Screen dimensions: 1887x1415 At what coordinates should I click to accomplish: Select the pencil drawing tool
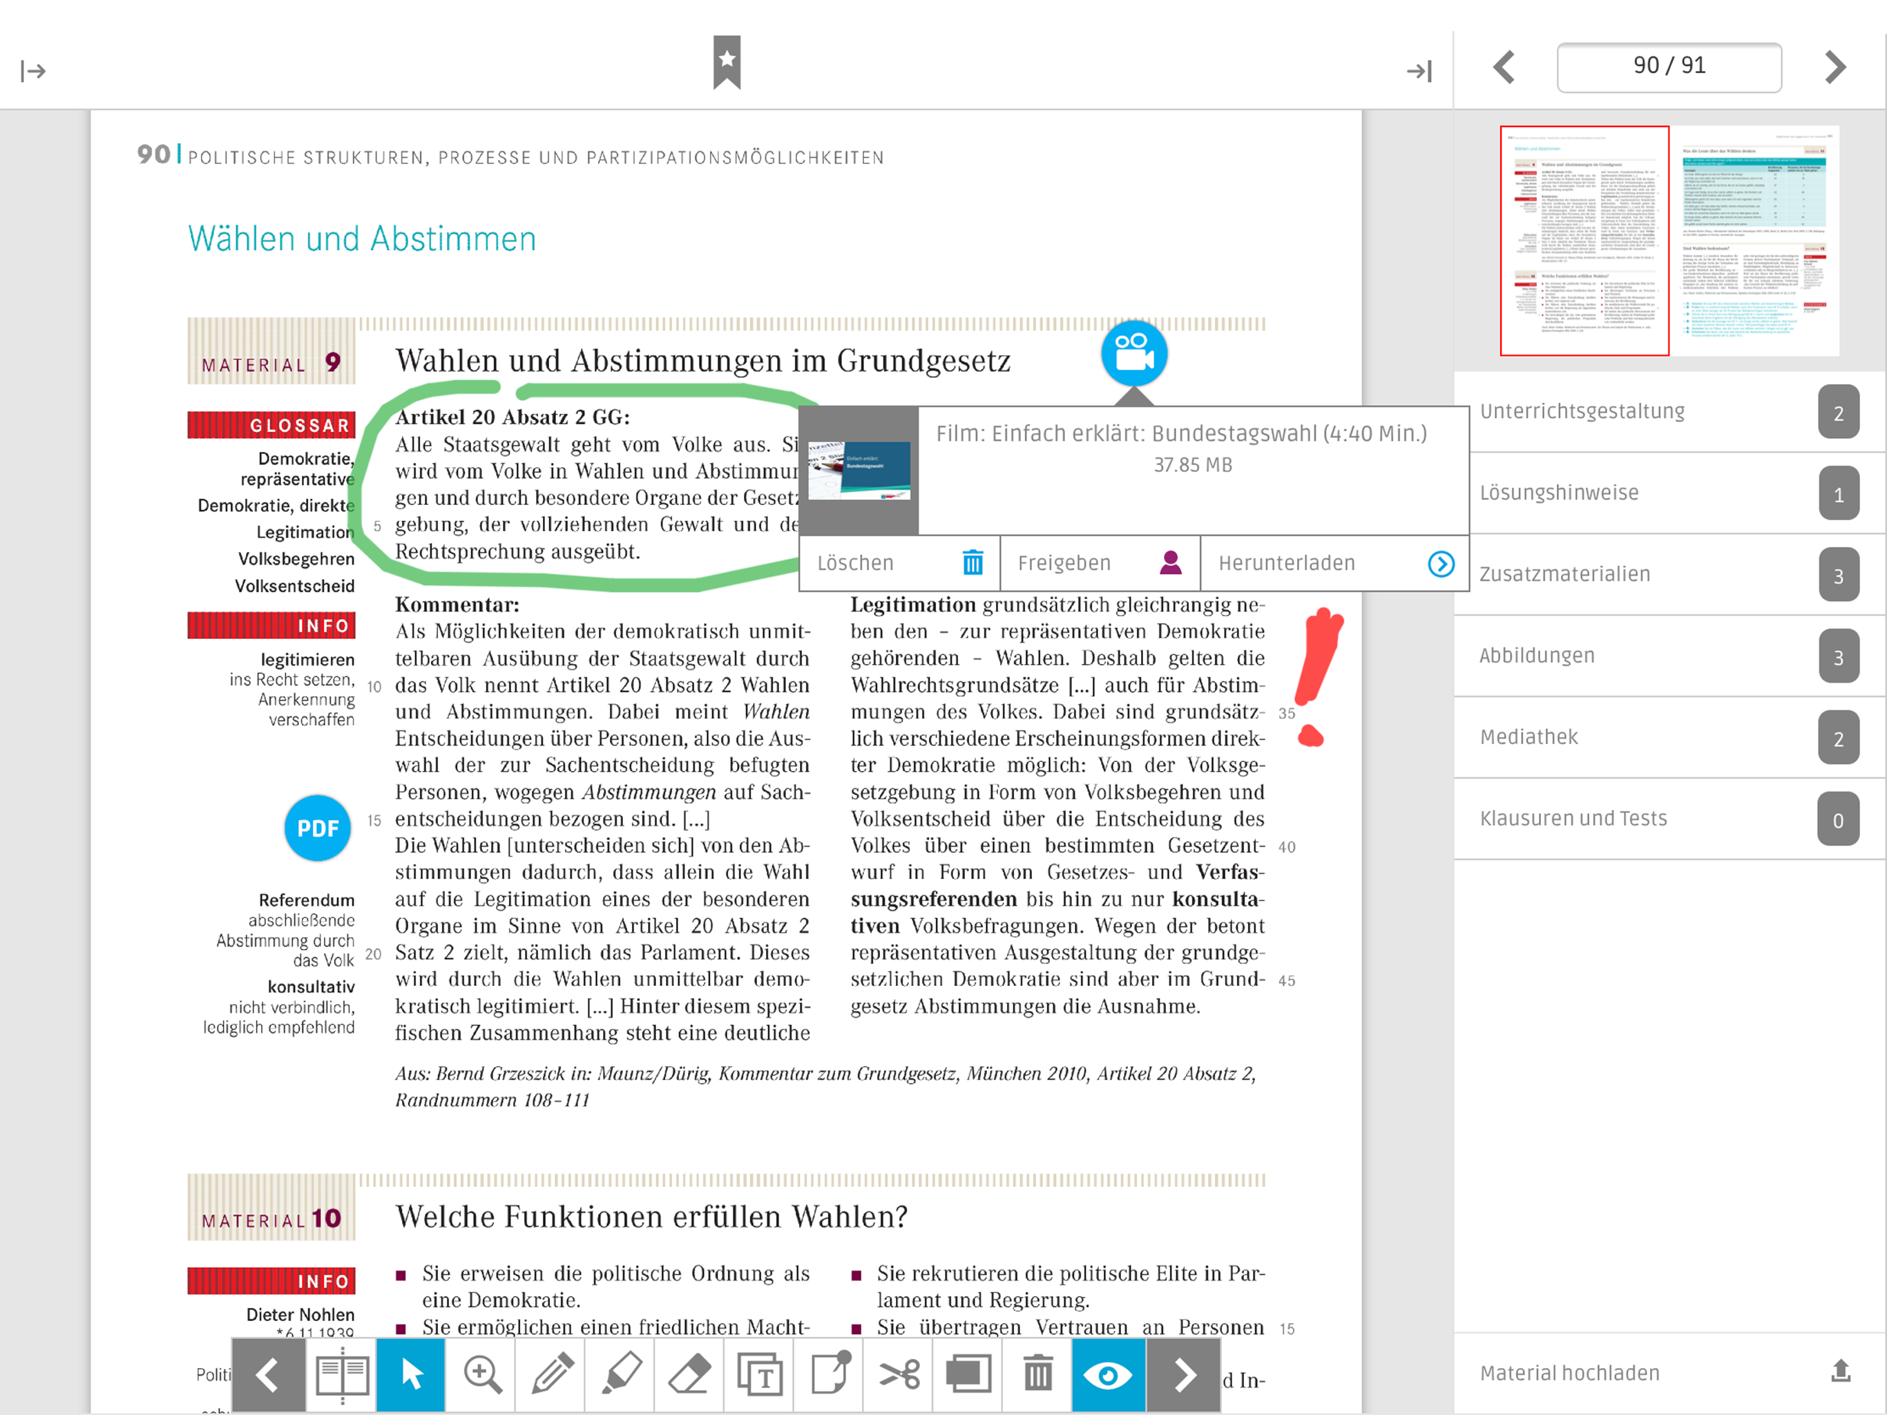click(x=551, y=1375)
